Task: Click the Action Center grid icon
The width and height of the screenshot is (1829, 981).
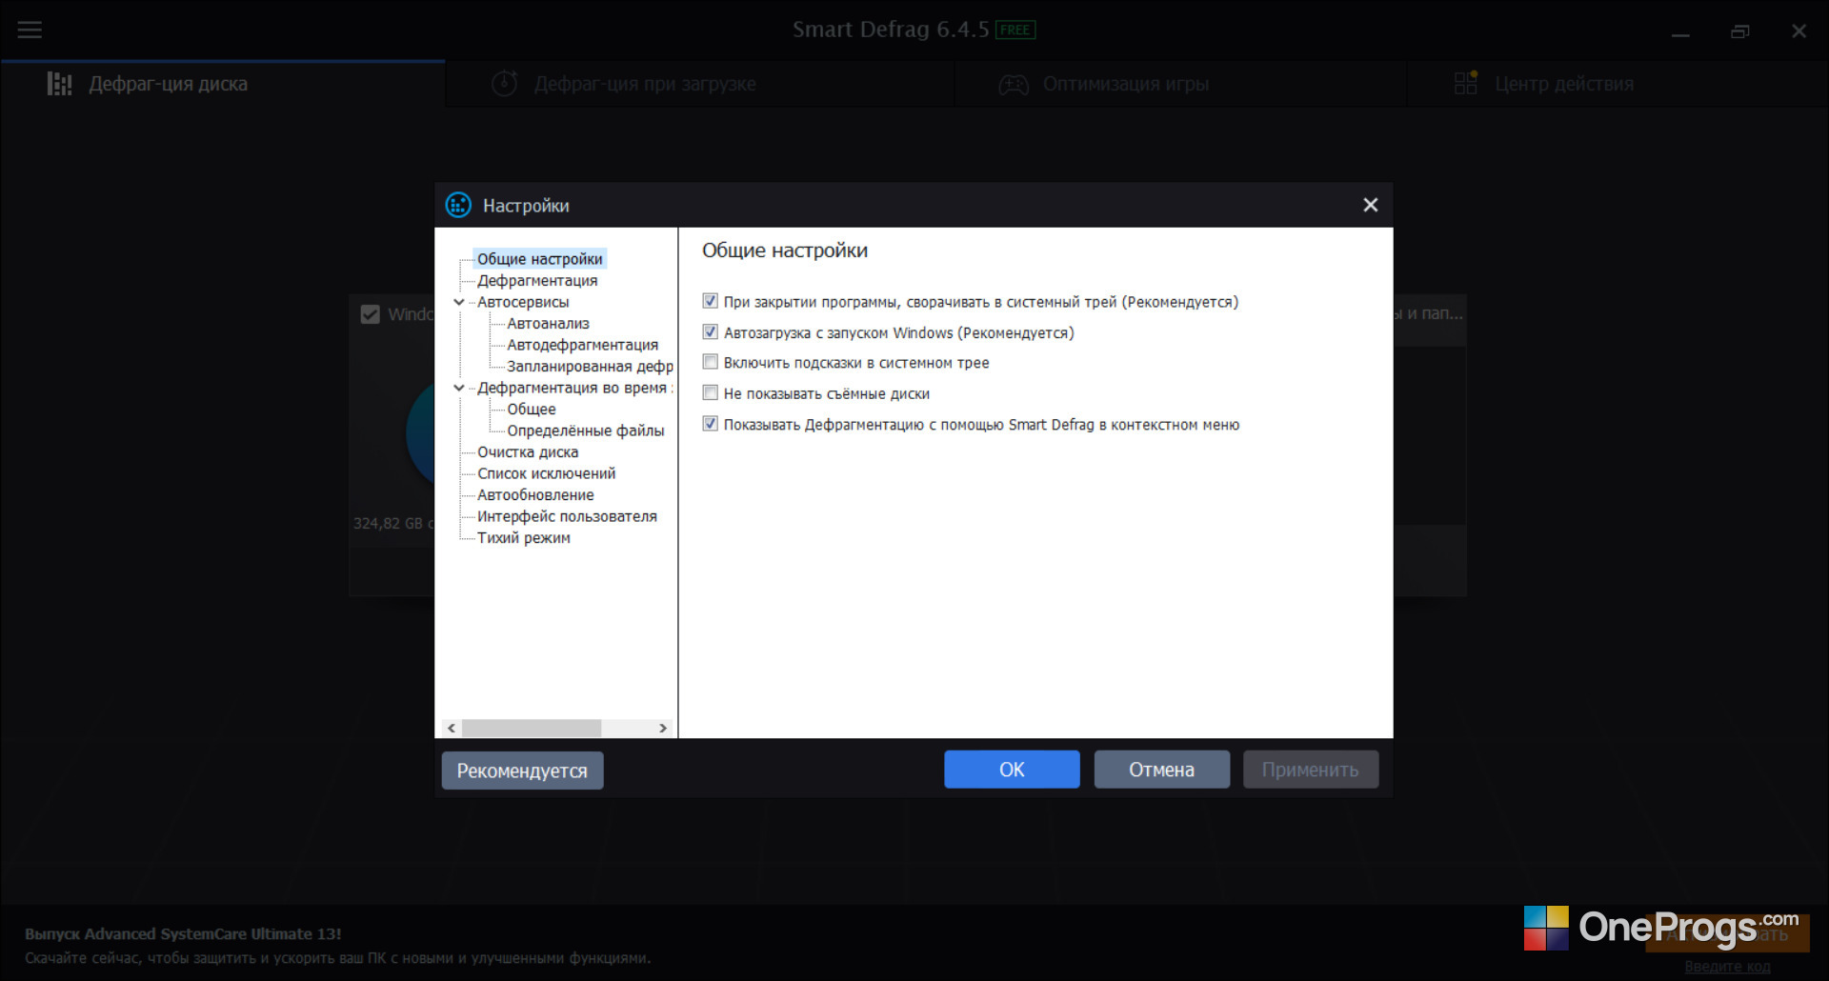Action: click(1466, 84)
